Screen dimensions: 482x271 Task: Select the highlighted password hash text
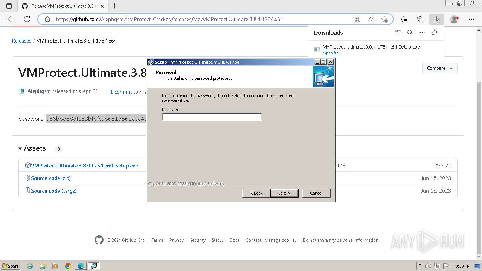tap(96, 119)
